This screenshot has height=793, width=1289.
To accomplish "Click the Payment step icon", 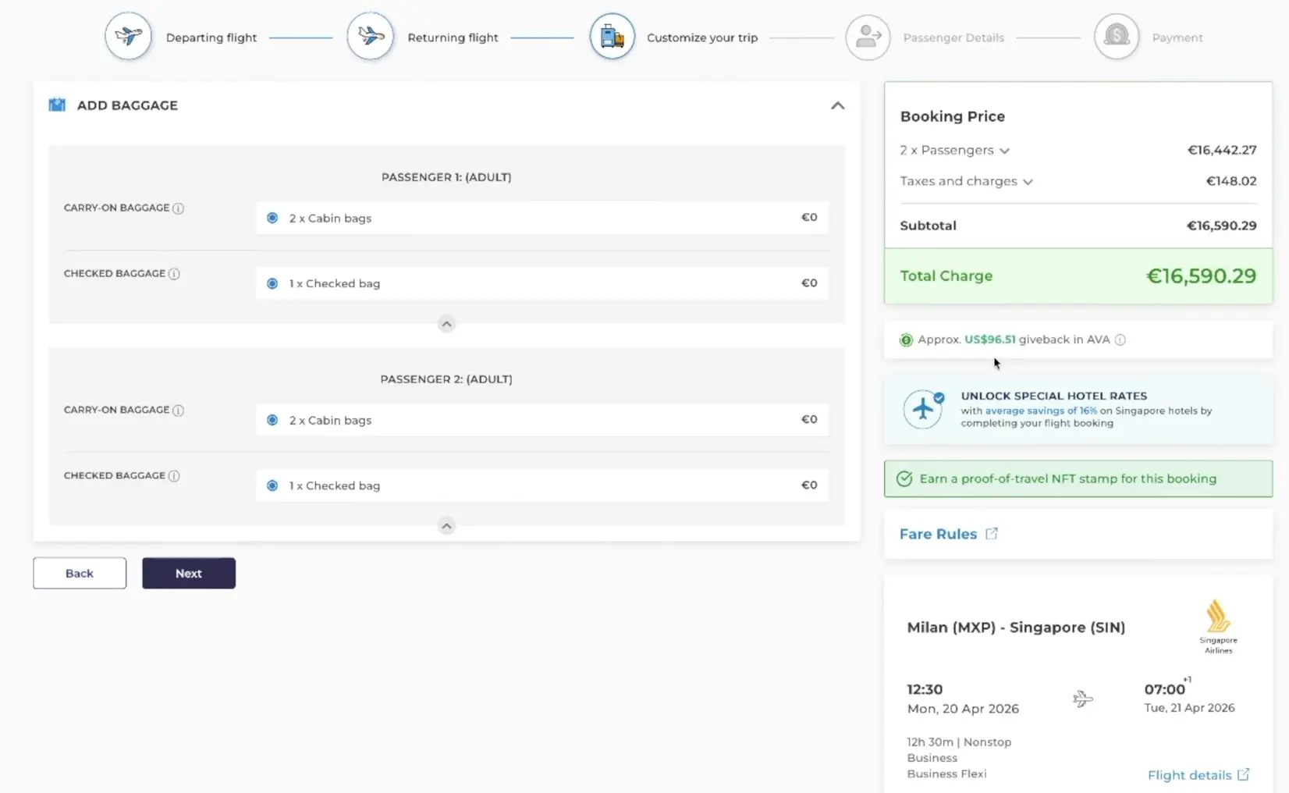I will coord(1117,37).
